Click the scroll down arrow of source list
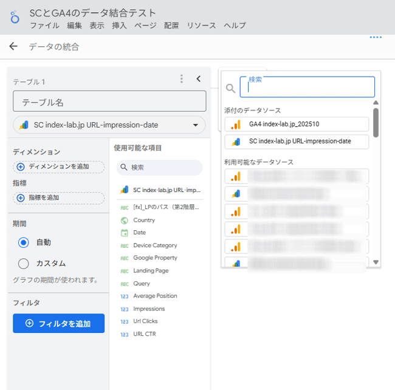Screen dimensions: 395x390 click(x=376, y=262)
